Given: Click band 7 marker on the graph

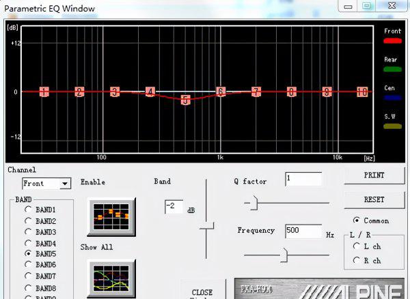Looking at the screenshot, I should pos(256,91).
